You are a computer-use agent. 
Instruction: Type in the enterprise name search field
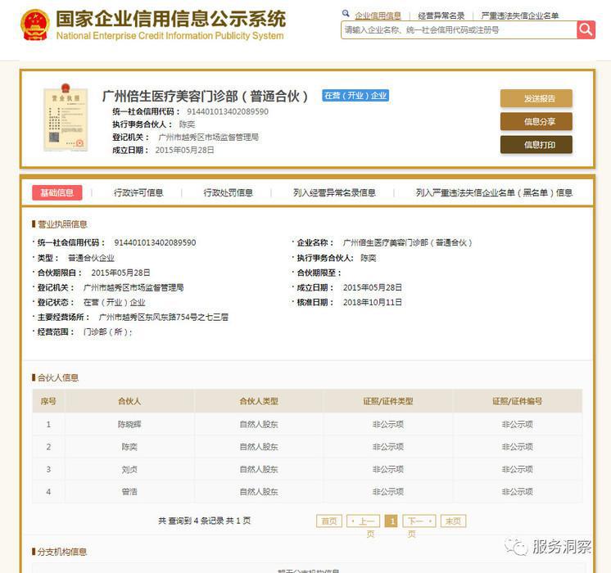(x=459, y=30)
